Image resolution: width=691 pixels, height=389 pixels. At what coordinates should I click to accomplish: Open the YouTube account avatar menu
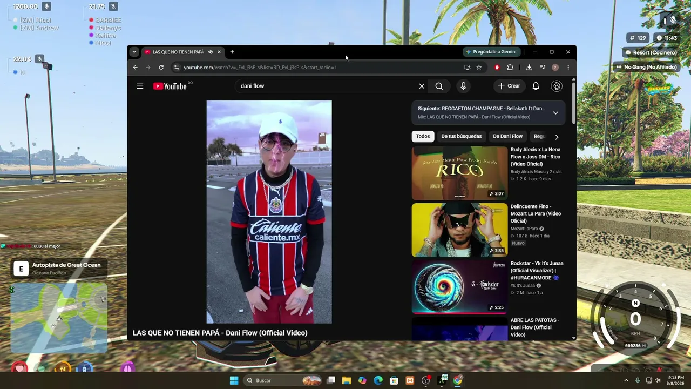(557, 86)
